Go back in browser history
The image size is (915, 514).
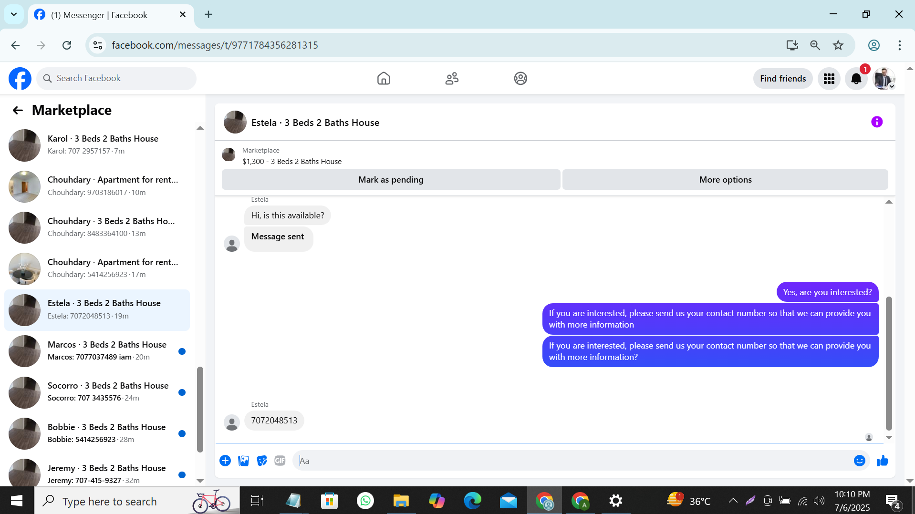15,45
